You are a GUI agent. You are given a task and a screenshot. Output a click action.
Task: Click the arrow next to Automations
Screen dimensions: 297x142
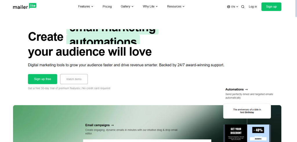coord(246,89)
